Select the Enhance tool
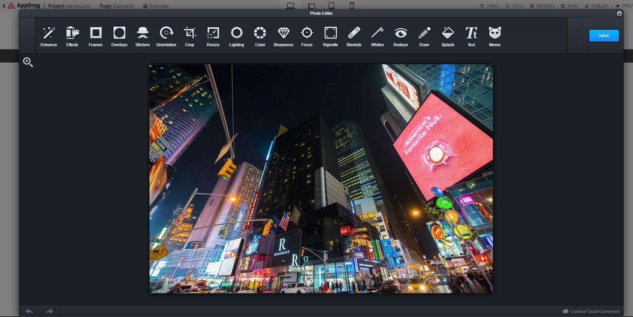The height and width of the screenshot is (317, 633). pyautogui.click(x=48, y=36)
